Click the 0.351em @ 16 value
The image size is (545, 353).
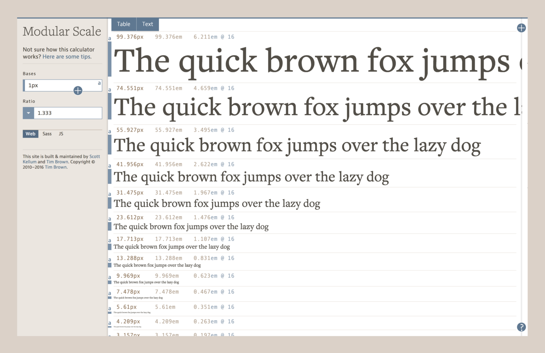(x=214, y=307)
